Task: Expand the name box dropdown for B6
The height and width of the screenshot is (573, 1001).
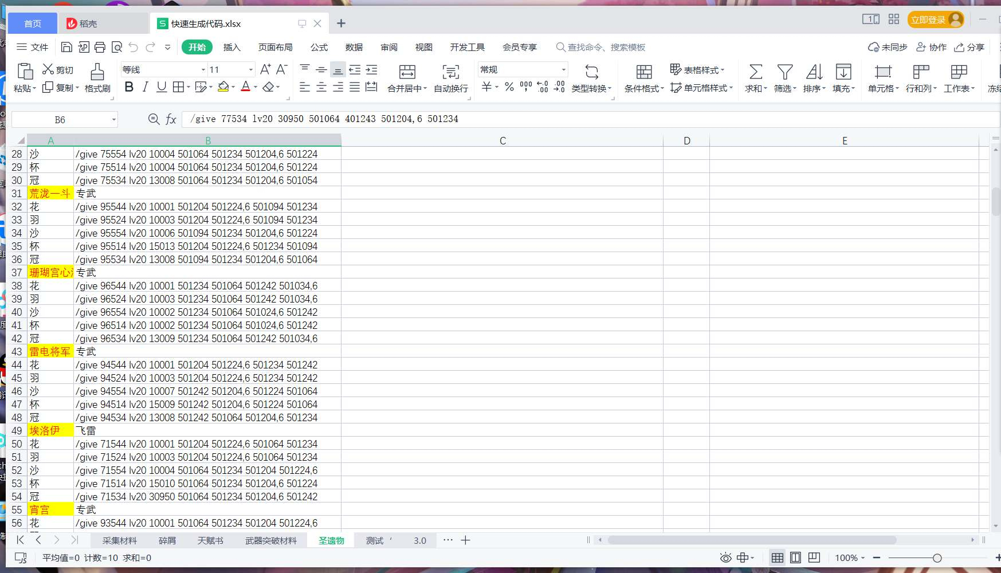Action: 114,119
